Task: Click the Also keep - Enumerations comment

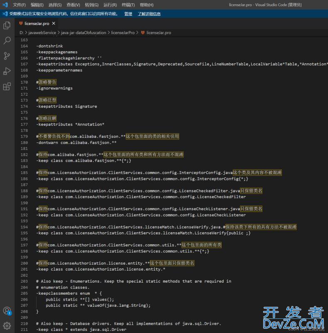Action: pyautogui.click(x=134, y=281)
